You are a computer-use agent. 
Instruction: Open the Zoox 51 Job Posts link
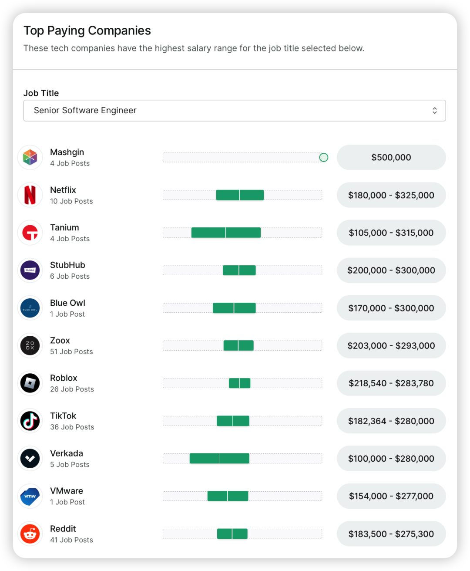click(71, 351)
